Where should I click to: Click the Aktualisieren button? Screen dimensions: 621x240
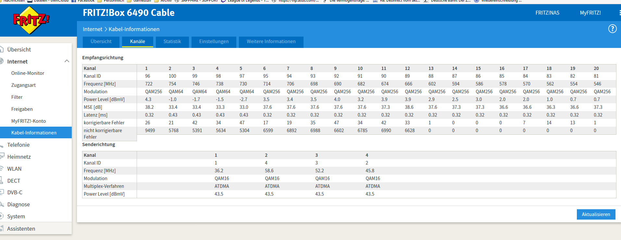pos(596,214)
